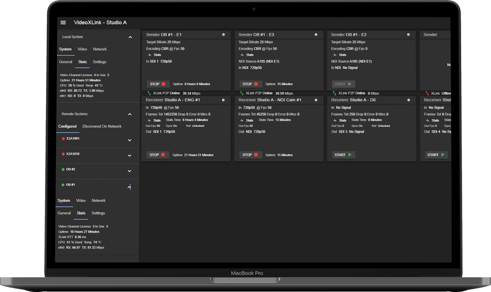Stop the Sender OB #1 - E1 stream

coord(158,84)
